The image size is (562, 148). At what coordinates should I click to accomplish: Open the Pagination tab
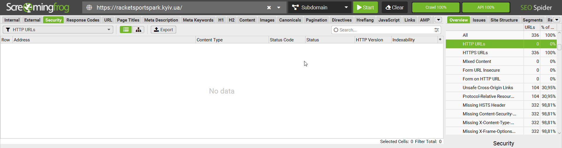click(x=316, y=20)
